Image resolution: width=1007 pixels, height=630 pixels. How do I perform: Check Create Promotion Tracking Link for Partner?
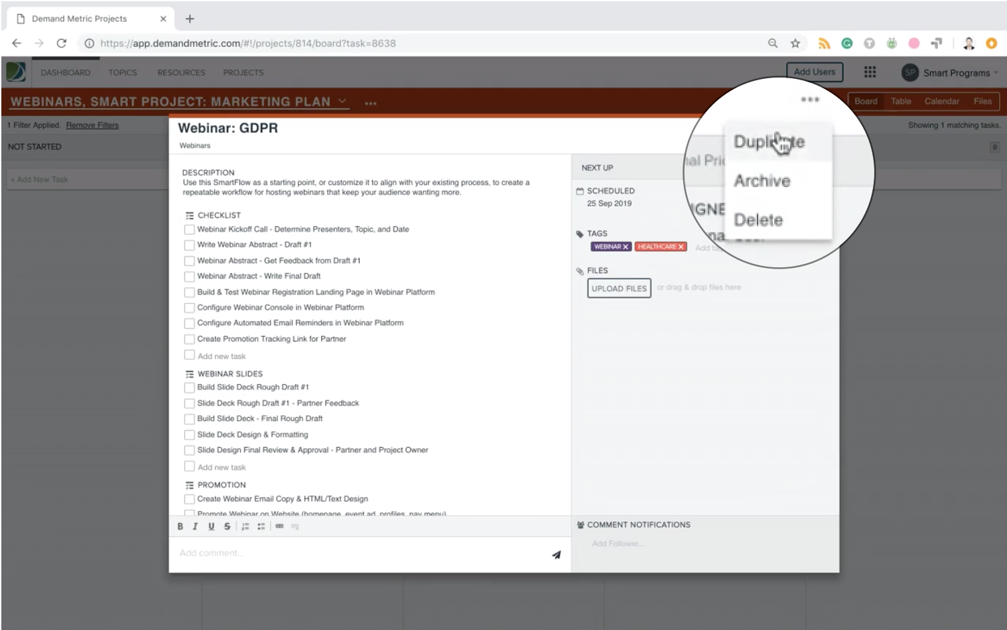coord(189,339)
